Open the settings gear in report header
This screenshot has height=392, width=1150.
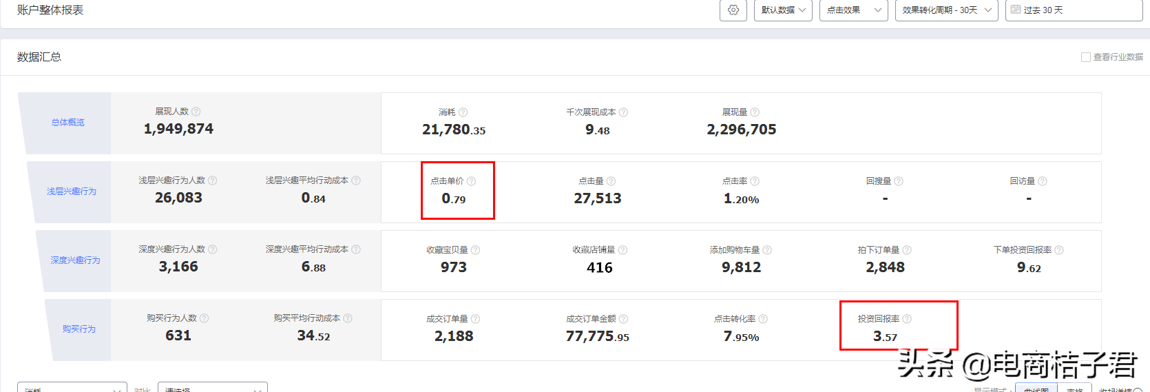pyautogui.click(x=733, y=10)
